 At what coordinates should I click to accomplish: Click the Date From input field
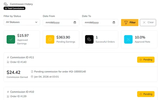[61, 22]
